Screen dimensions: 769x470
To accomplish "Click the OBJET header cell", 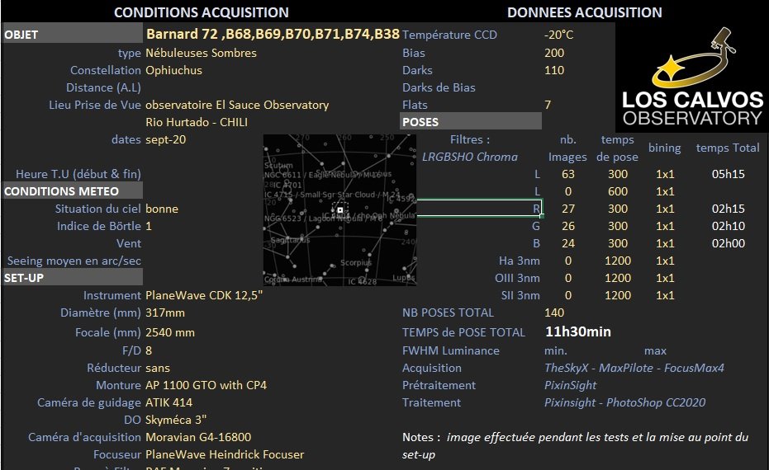I will (x=73, y=35).
